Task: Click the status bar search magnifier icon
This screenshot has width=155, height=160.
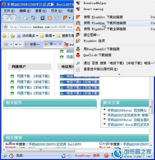Action: (5, 156)
